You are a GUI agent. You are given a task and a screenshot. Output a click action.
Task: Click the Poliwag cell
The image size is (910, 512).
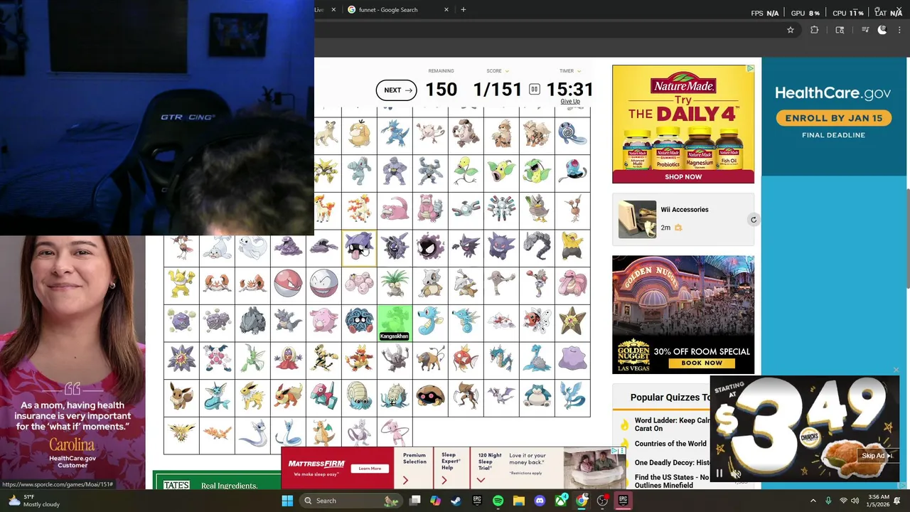pyautogui.click(x=572, y=135)
